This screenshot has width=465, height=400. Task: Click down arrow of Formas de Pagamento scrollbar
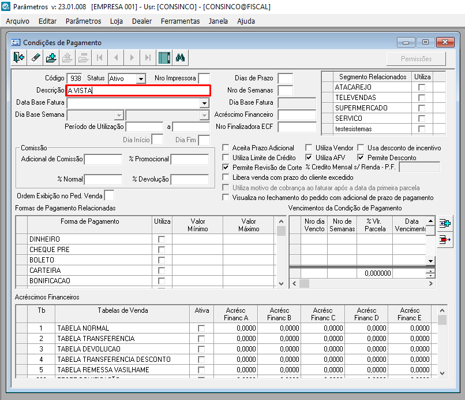point(281,284)
